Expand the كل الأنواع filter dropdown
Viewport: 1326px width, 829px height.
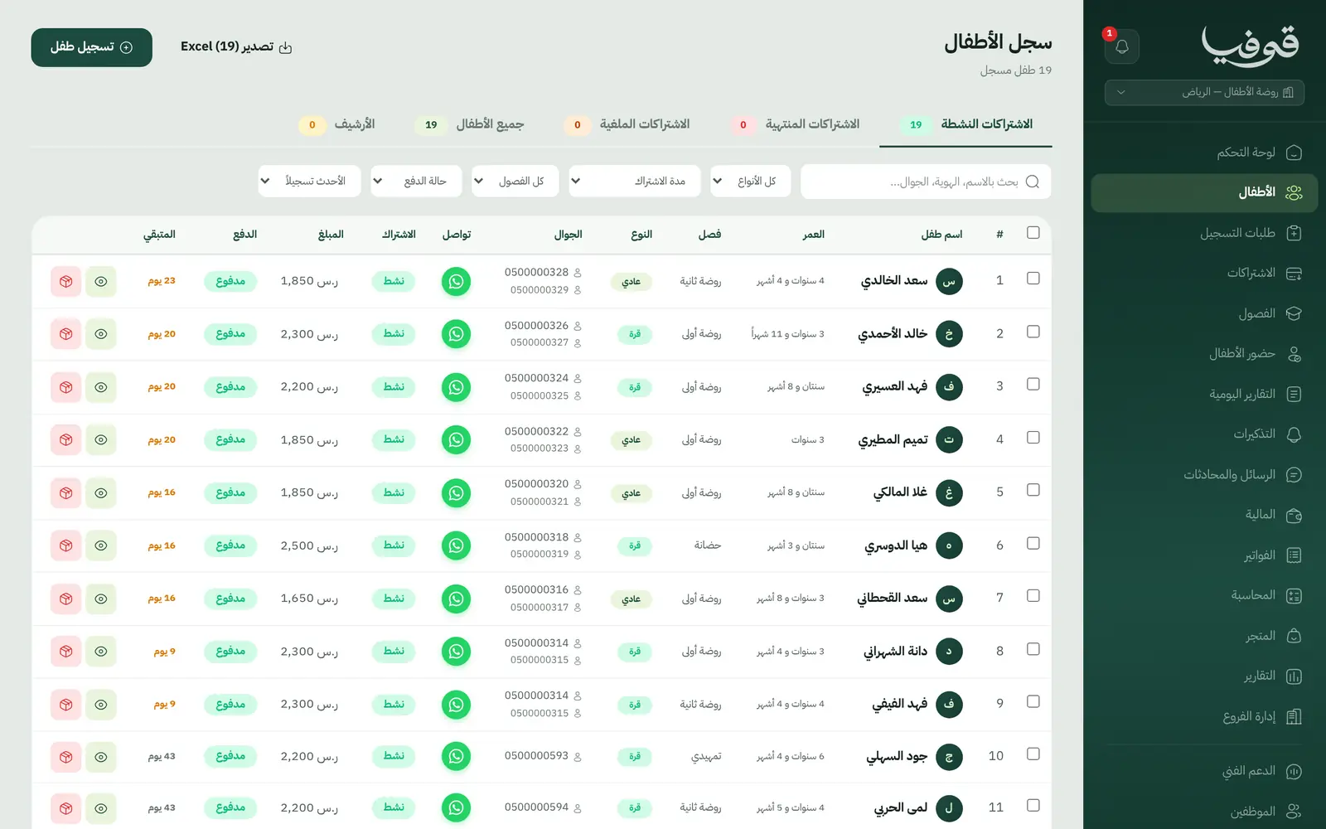tap(750, 182)
